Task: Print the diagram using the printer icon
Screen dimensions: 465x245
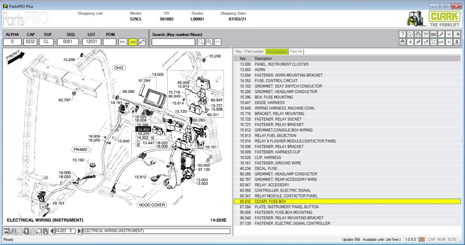Action: (418, 35)
